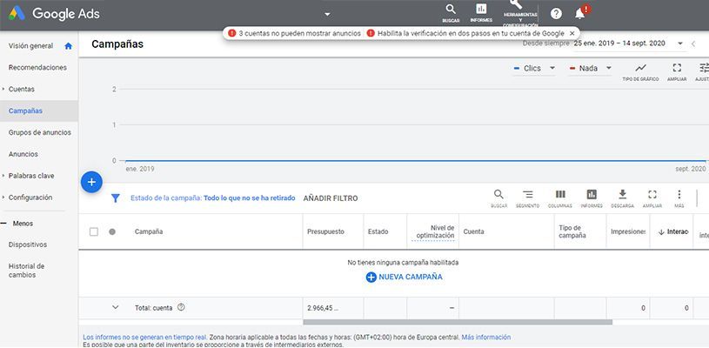Click the blue filter funnel icon
The image size is (709, 348).
click(116, 198)
